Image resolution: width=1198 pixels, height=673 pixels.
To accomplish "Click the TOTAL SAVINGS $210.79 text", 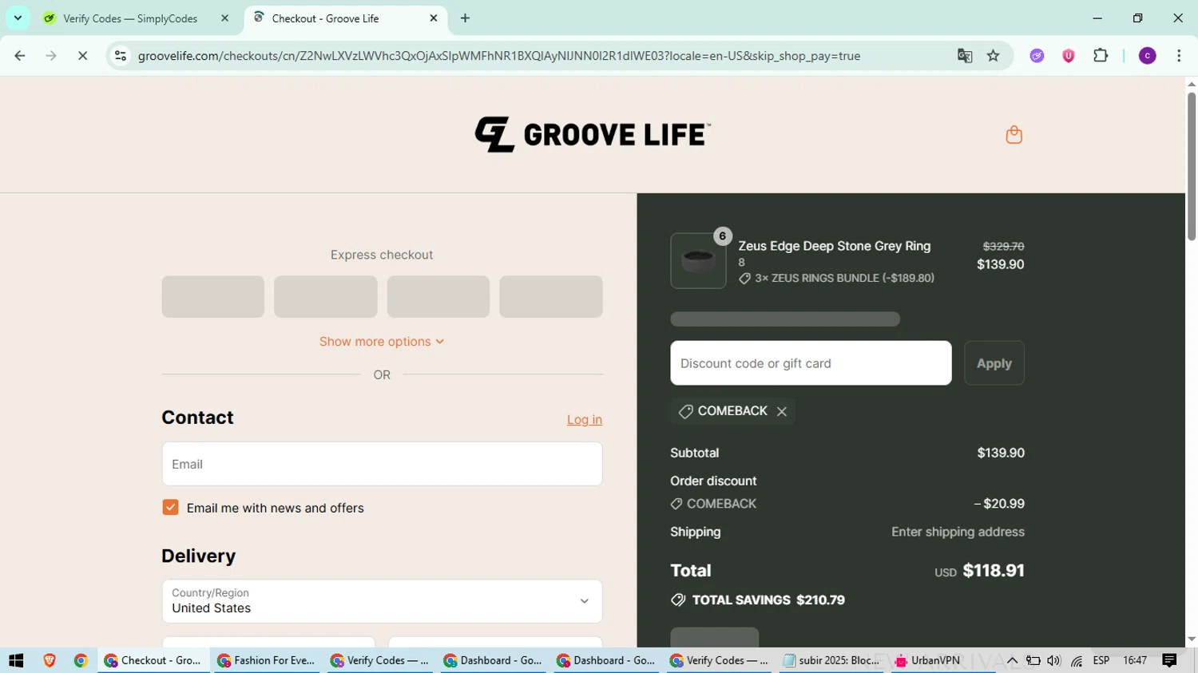I will [768, 600].
